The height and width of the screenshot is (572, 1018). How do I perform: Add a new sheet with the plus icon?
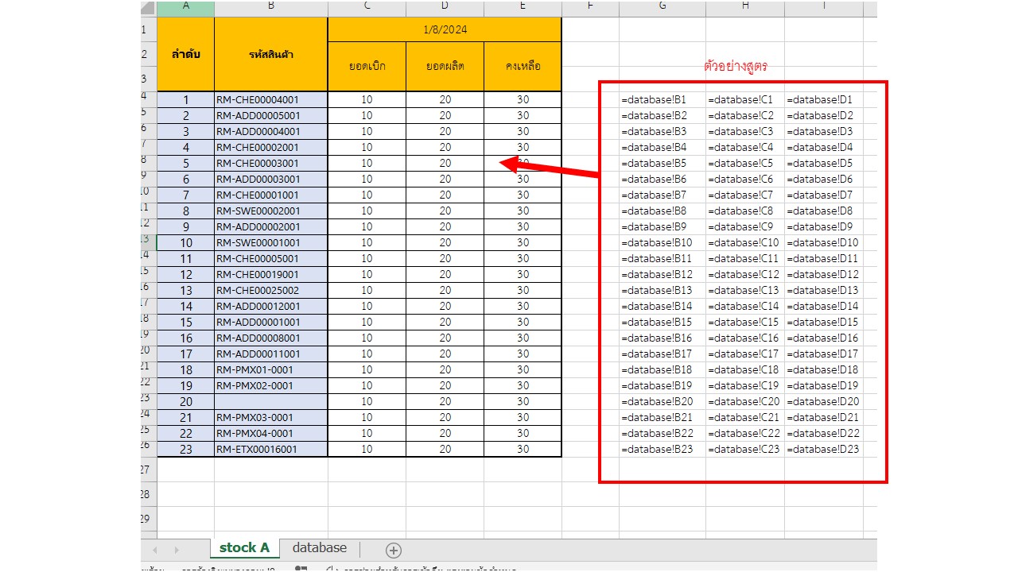pos(393,550)
